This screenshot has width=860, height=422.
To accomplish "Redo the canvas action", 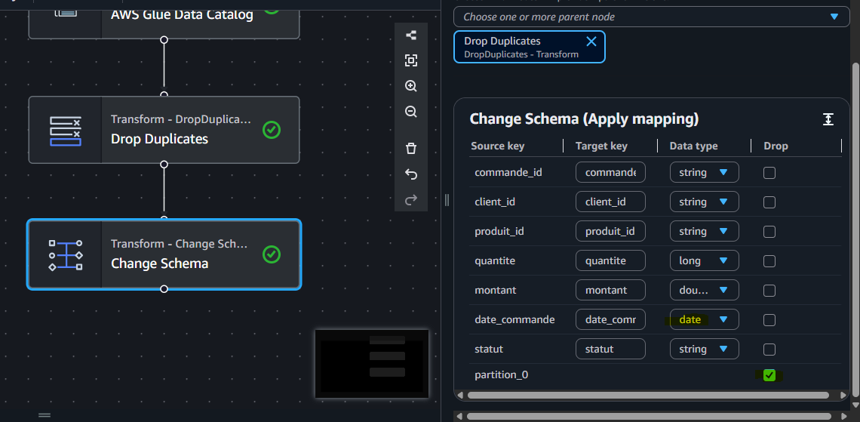I will [x=411, y=199].
